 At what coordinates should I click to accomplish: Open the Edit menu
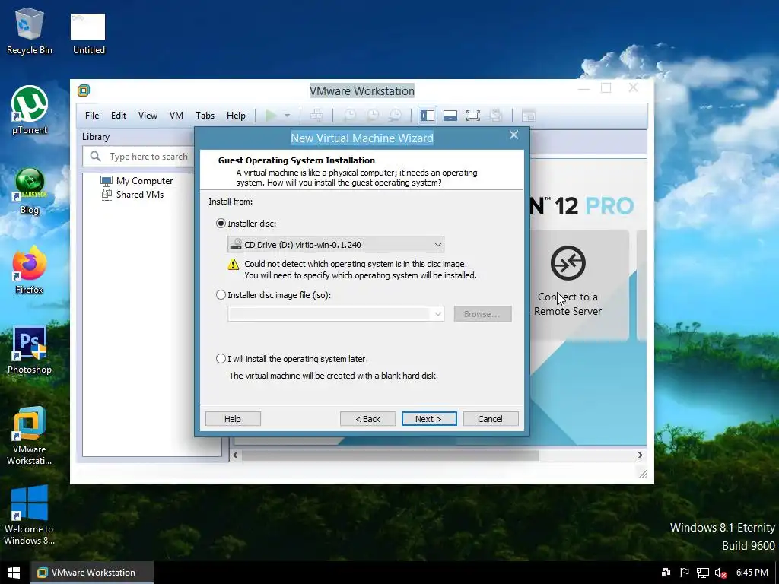coord(118,116)
